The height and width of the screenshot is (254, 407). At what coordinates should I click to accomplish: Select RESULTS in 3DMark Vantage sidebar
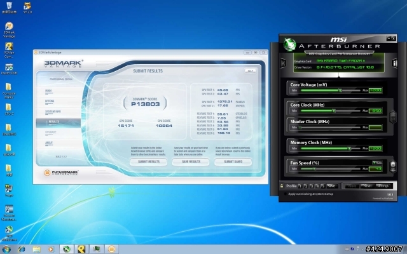click(x=58, y=122)
